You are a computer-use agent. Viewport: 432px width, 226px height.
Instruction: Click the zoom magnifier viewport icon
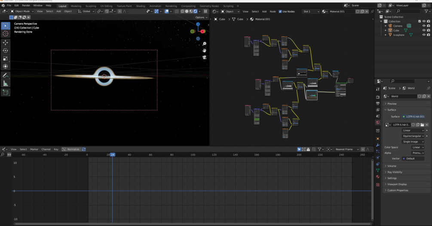[204, 44]
